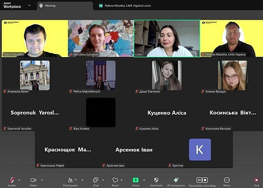The height and width of the screenshot is (188, 263).
Task: Expand the arrow beside Share
Action: click(144, 180)
